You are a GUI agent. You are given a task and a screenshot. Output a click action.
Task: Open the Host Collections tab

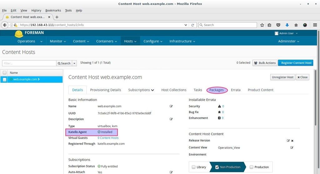point(174,90)
